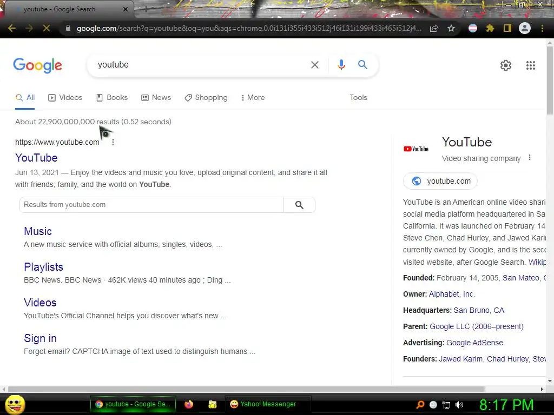The width and height of the screenshot is (554, 415).
Task: Click the browser forward arrow
Action: 29,28
